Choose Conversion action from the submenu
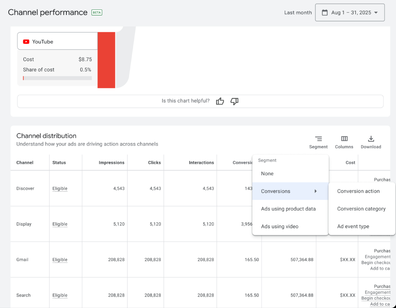 coord(358,191)
